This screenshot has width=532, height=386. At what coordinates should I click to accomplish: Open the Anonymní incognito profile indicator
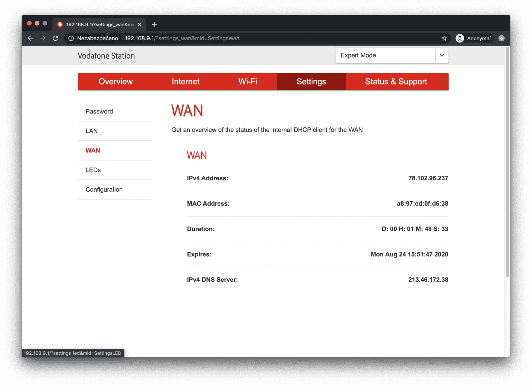[x=473, y=38]
